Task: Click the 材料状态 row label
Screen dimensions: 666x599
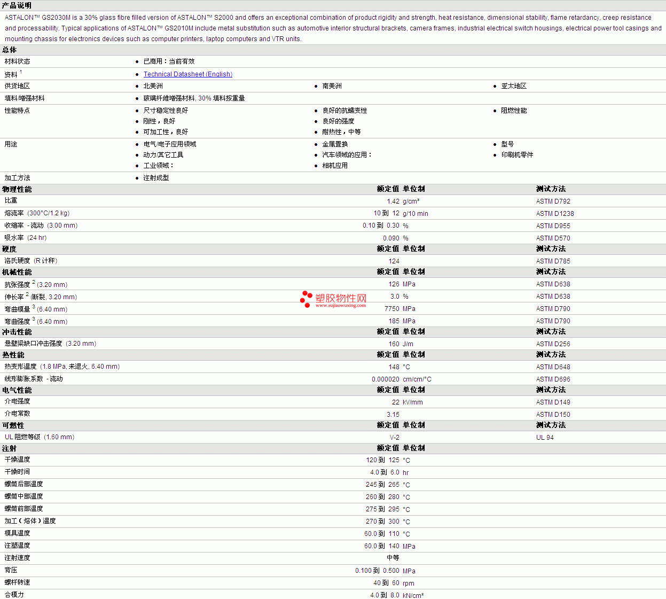Action: point(17,61)
